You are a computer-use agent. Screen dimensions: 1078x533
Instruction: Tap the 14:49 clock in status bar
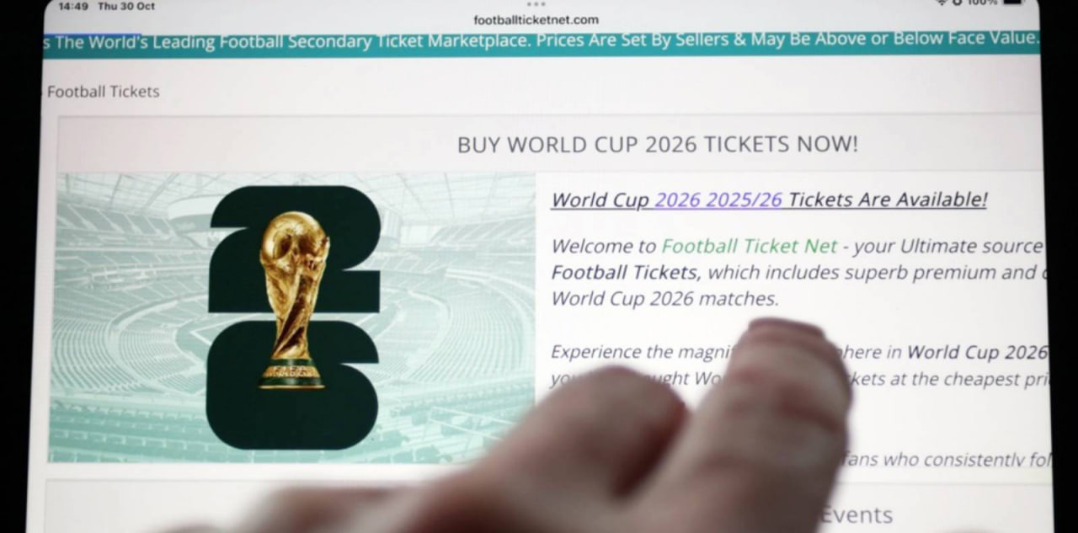(73, 6)
